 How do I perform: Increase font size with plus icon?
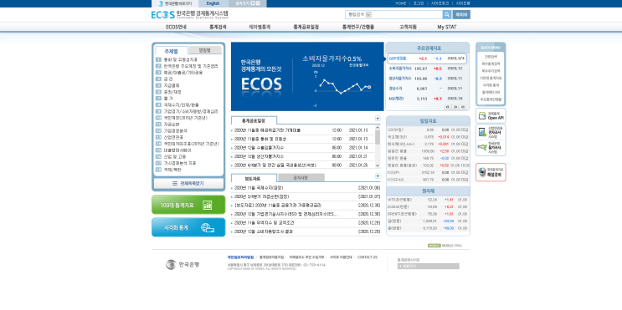(x=253, y=3)
